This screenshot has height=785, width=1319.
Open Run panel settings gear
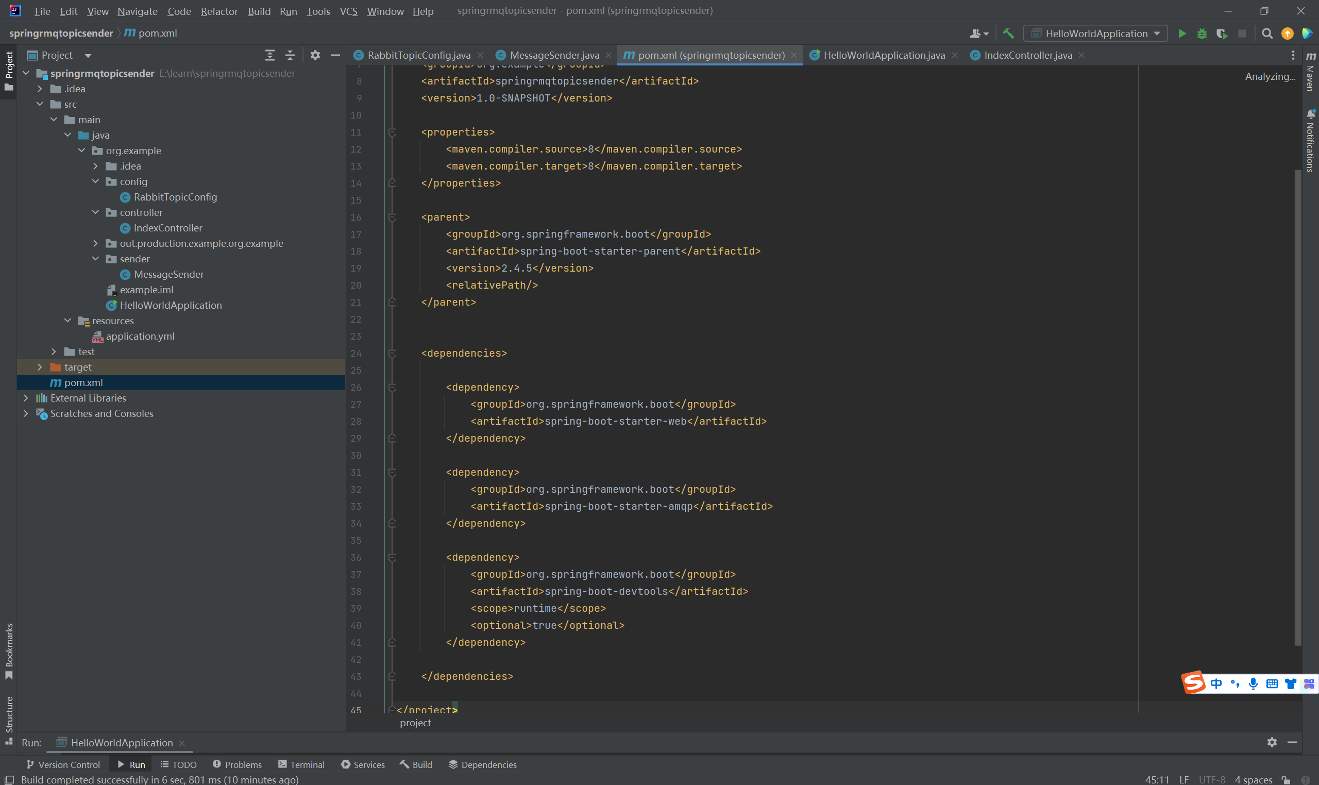tap(1272, 742)
